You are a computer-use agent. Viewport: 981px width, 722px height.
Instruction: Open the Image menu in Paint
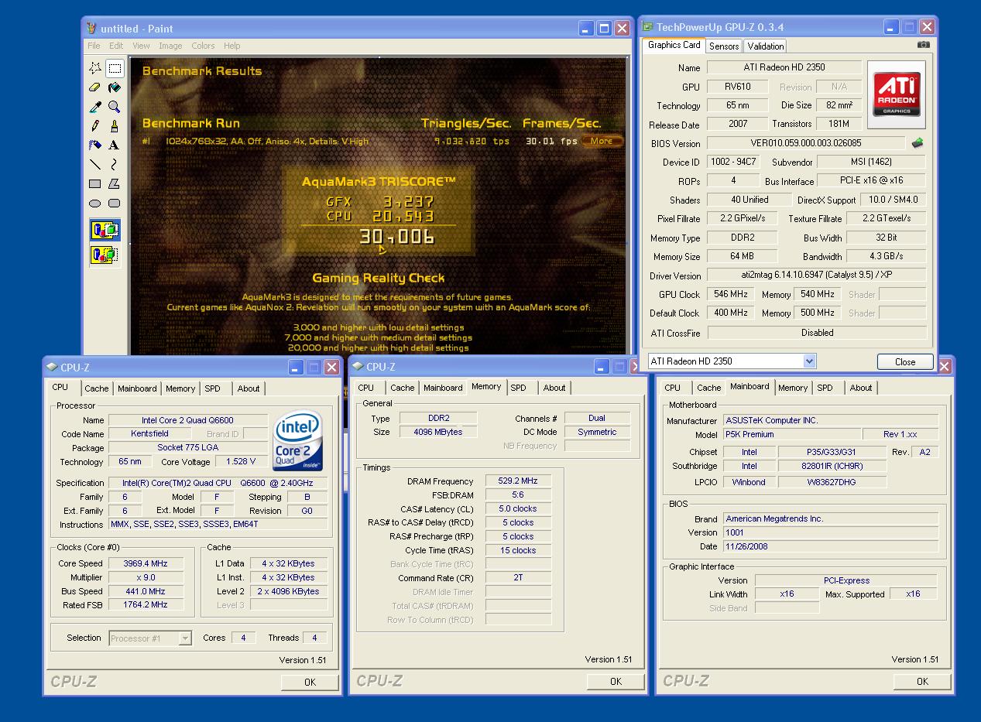[170, 46]
